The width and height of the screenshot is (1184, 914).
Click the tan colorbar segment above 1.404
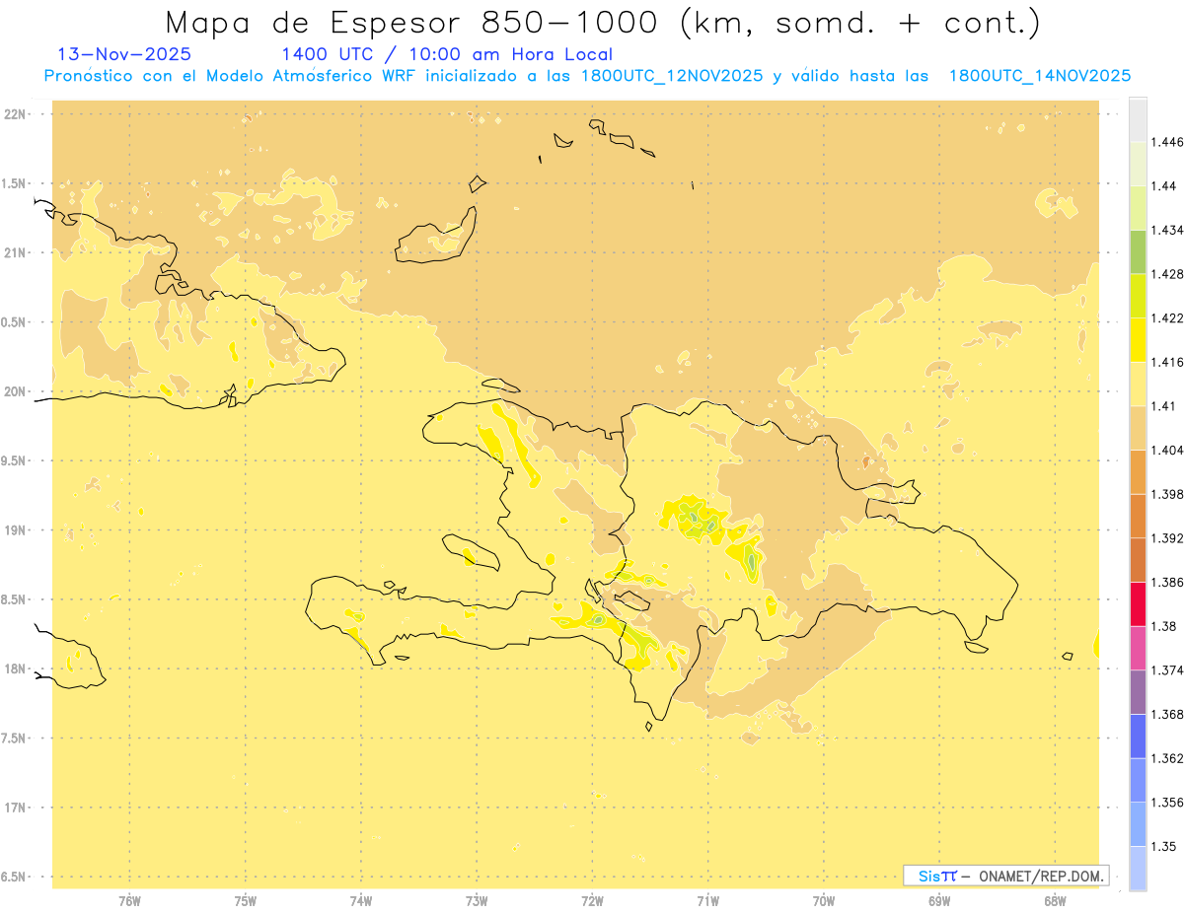1138,427
